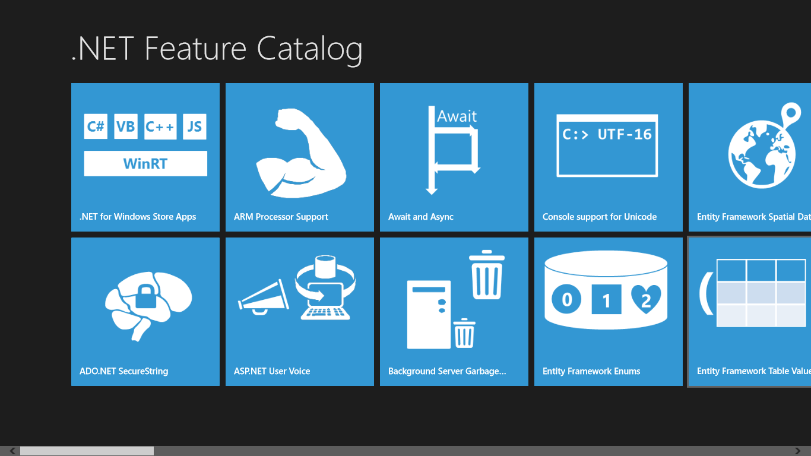Click the WinRT languages icon
The image size is (811, 456).
145,145
